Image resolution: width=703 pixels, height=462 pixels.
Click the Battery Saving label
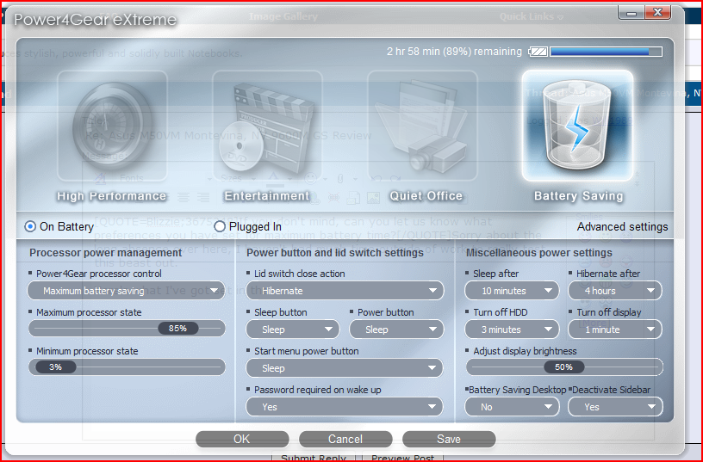coord(578,196)
